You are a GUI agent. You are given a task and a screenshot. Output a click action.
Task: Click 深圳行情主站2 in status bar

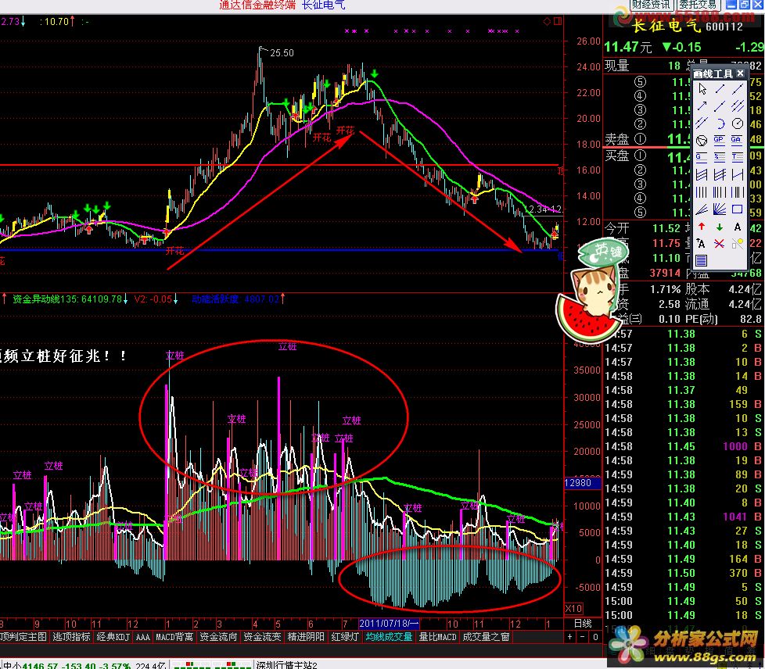287,665
